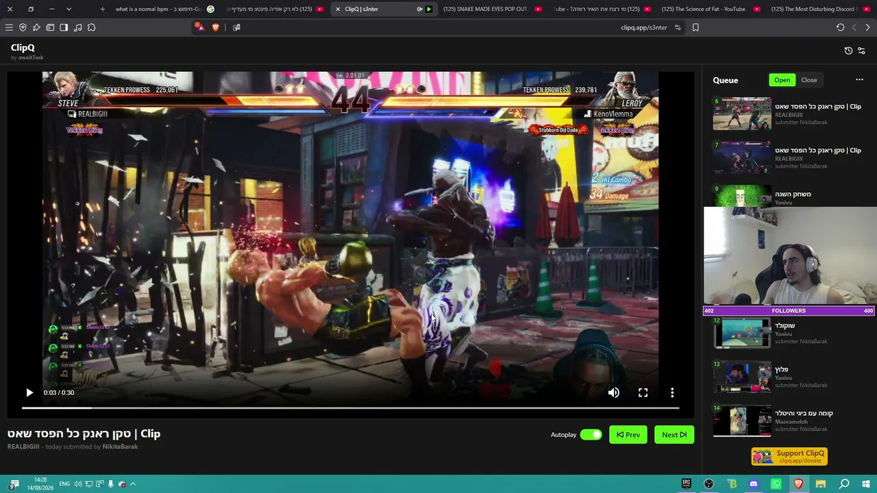Select the clip titled קומה עם ביגי והיסלר
Image resolution: width=877 pixels, height=493 pixels.
click(x=804, y=414)
